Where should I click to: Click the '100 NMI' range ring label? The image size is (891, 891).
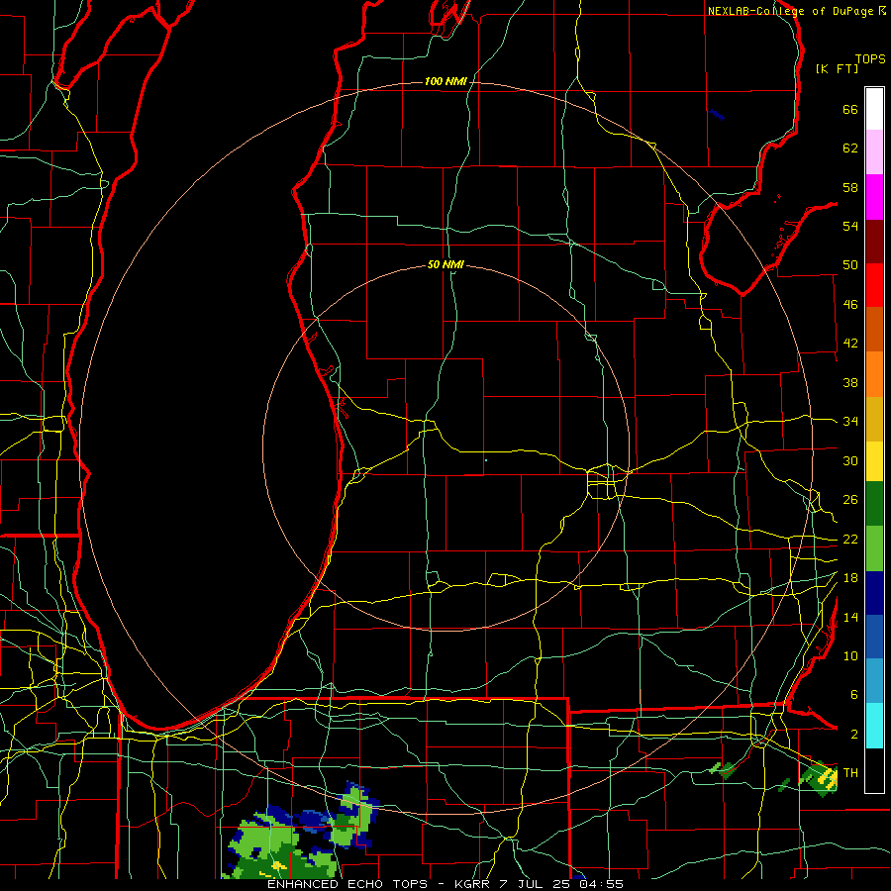(x=445, y=82)
